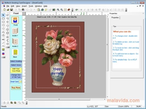This screenshot has height=109, width=146.
Task: Open the Edit menu
Action: 13,6
